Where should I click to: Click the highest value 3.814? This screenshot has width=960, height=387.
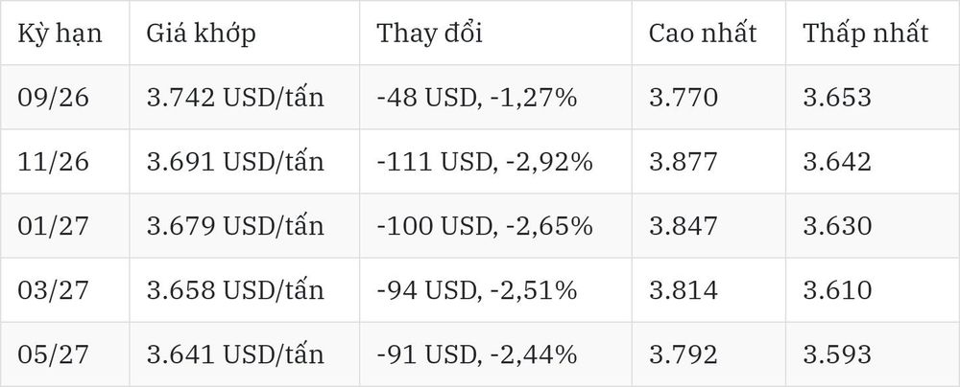point(684,290)
